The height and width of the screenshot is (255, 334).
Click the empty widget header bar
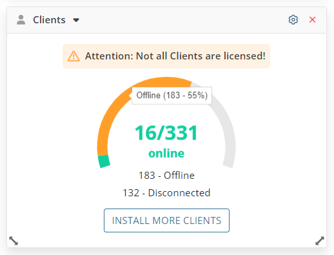[x=182, y=20]
